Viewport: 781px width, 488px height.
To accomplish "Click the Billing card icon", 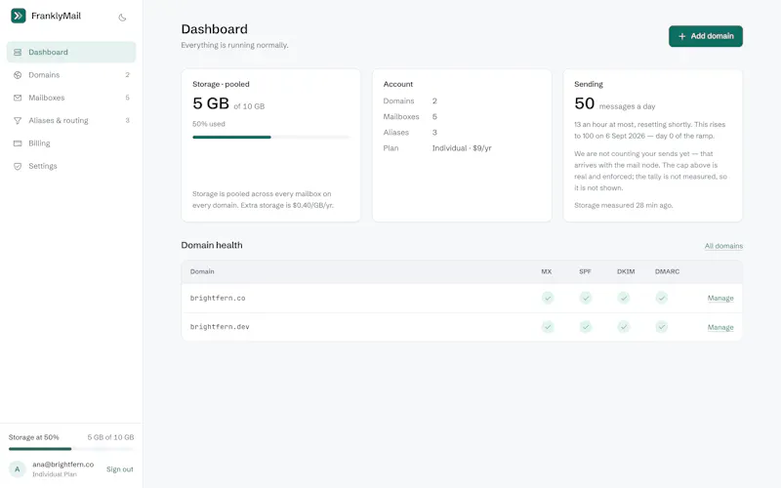I will 18,143.
